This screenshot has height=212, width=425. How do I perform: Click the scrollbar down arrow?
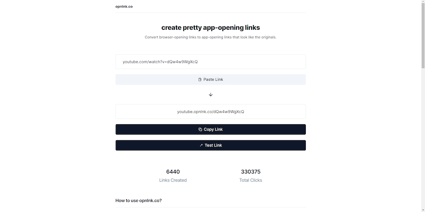pyautogui.click(x=423, y=210)
